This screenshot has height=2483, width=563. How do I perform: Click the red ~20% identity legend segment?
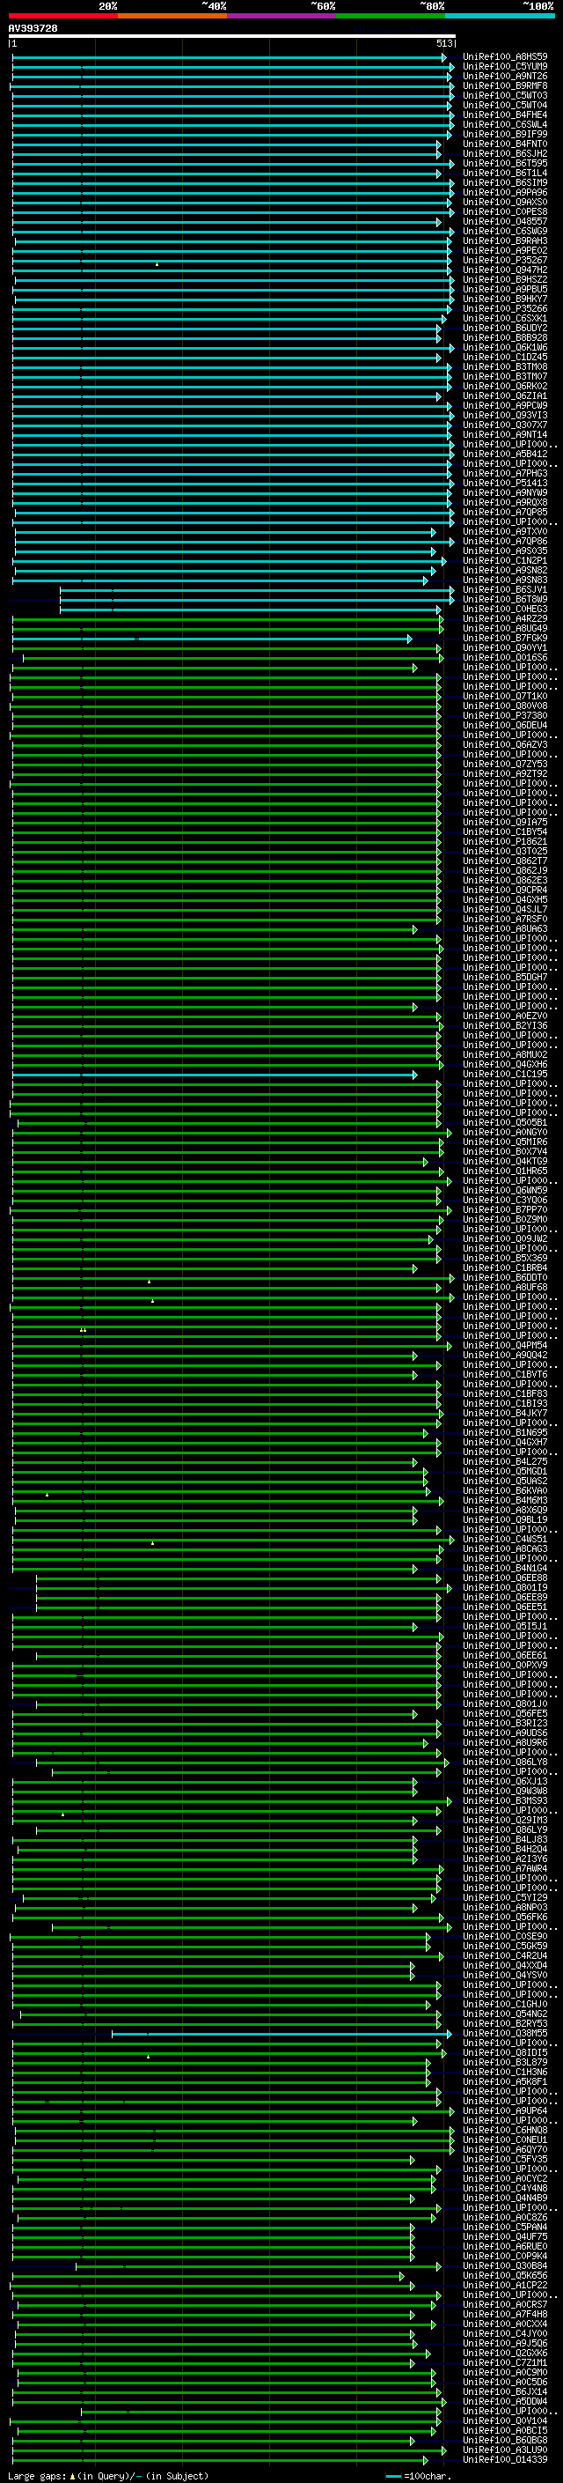click(62, 16)
